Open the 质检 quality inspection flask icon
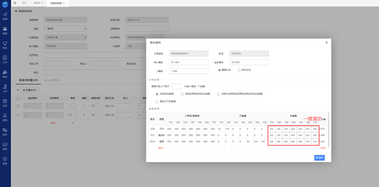Screen dimensions: 379x187 click(x=5, y=117)
